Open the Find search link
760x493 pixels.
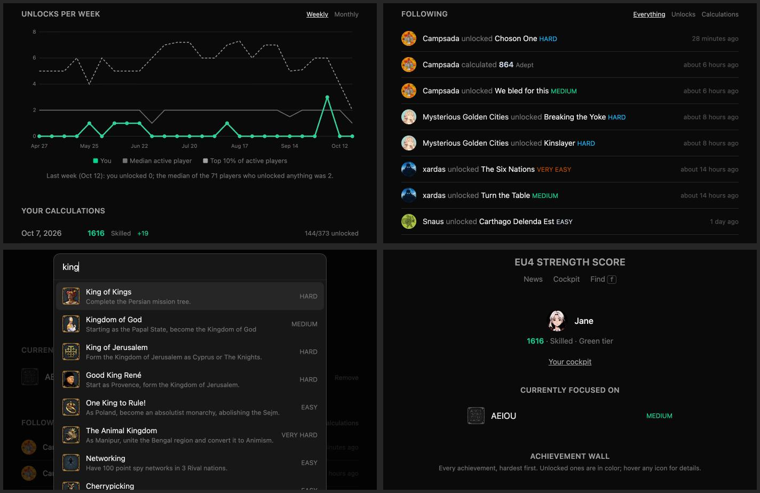click(603, 279)
